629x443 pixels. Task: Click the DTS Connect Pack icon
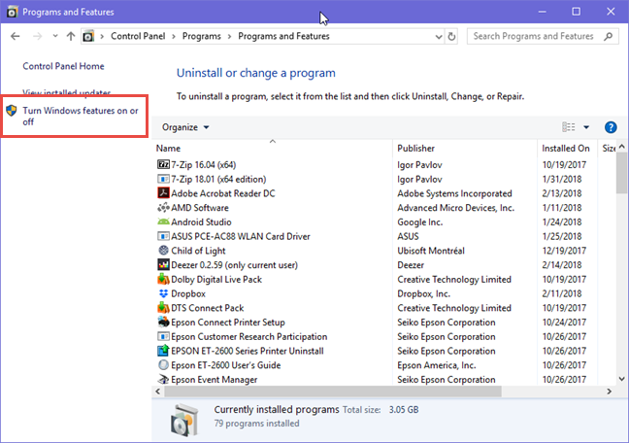pos(163,308)
